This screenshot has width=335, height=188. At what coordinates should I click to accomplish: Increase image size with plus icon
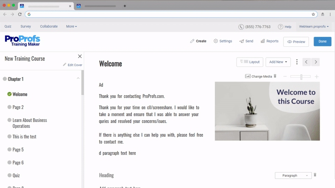(317, 76)
